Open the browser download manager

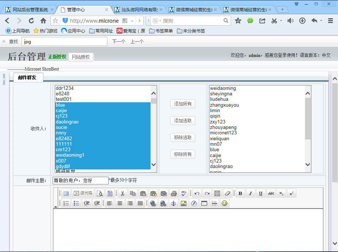coord(302,21)
